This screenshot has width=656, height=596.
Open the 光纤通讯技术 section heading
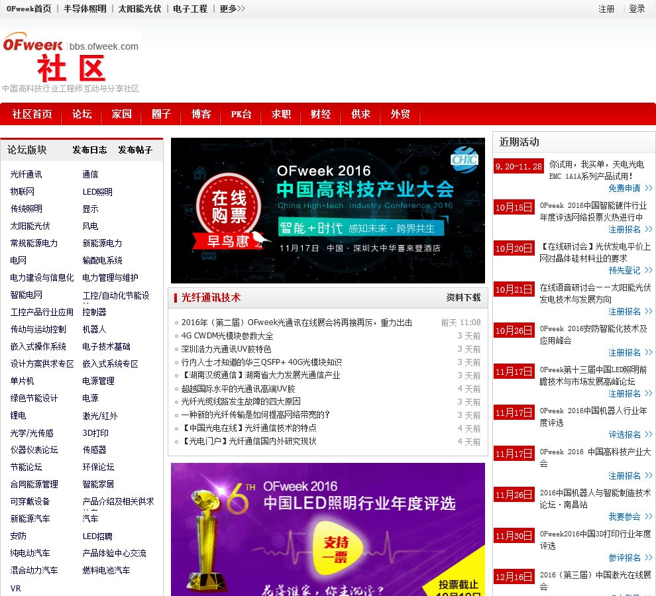211,298
